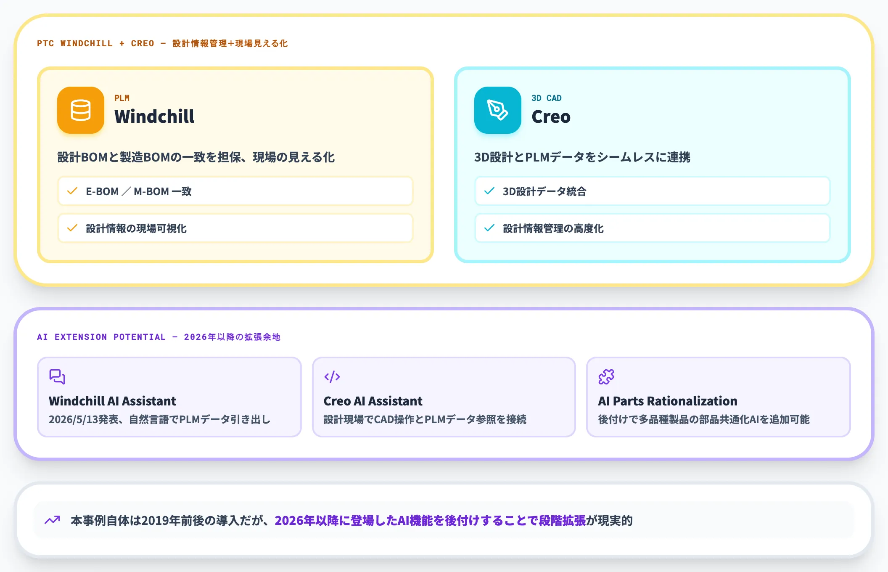
Task: Click the teal Creo pen tool icon
Action: pos(498,110)
